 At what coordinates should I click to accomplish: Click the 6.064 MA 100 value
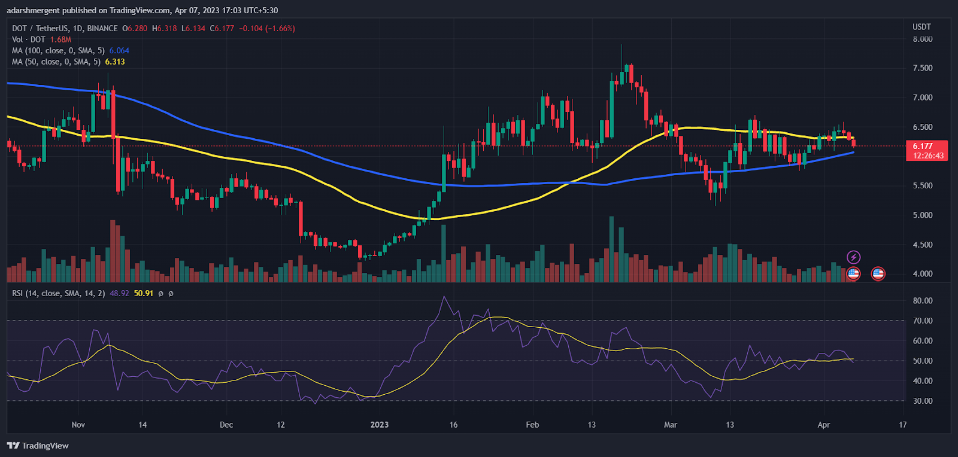119,51
